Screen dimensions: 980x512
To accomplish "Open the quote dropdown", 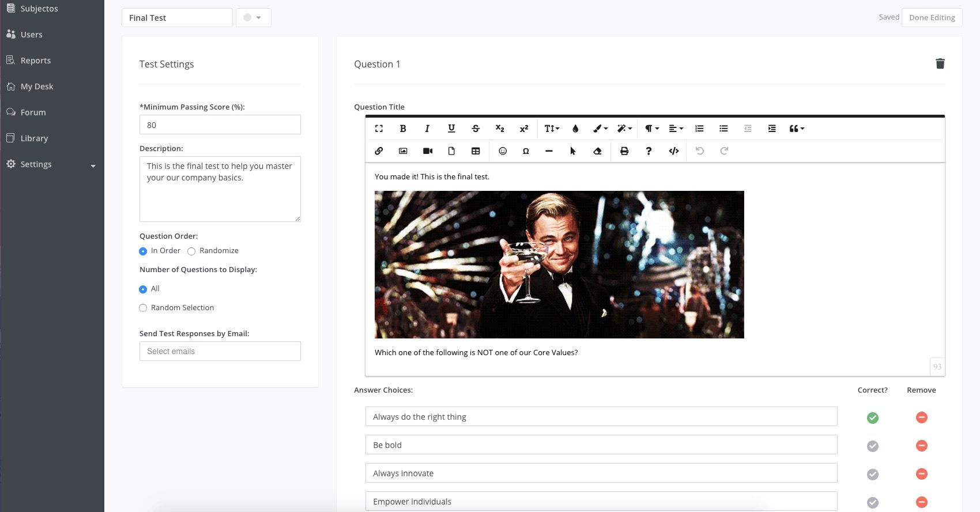I will (797, 129).
